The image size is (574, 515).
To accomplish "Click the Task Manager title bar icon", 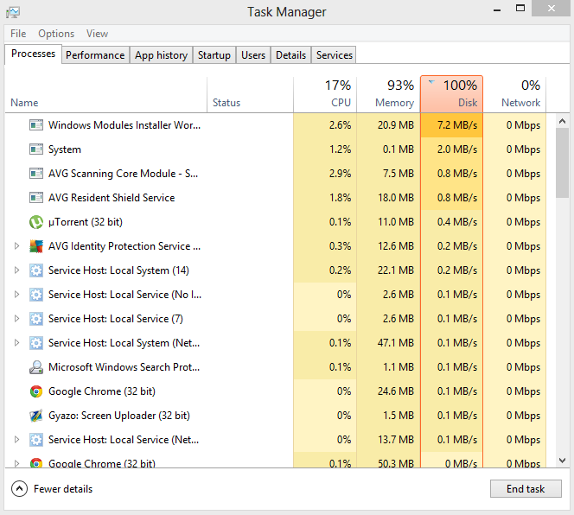I will 13,12.
